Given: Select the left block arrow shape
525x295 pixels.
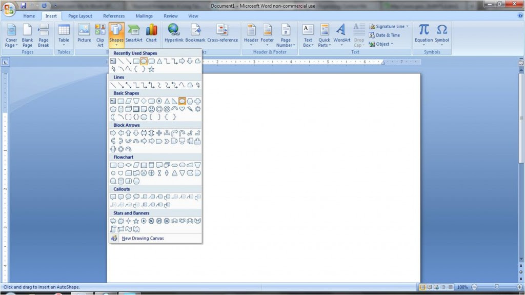Looking at the screenshot, I should click(x=120, y=133).
